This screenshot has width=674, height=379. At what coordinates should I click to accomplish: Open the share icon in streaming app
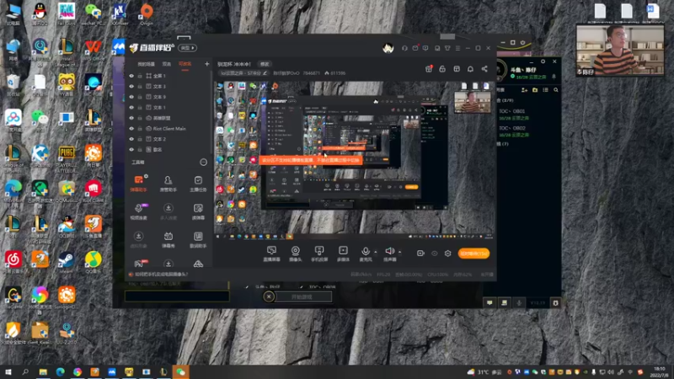484,69
